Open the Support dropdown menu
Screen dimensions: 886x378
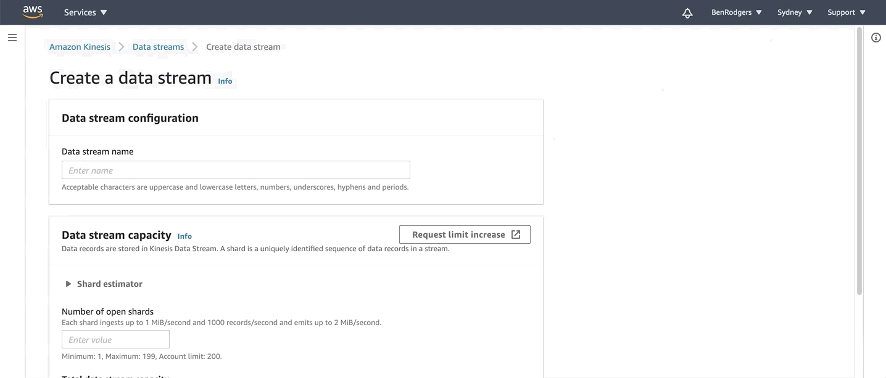[847, 12]
